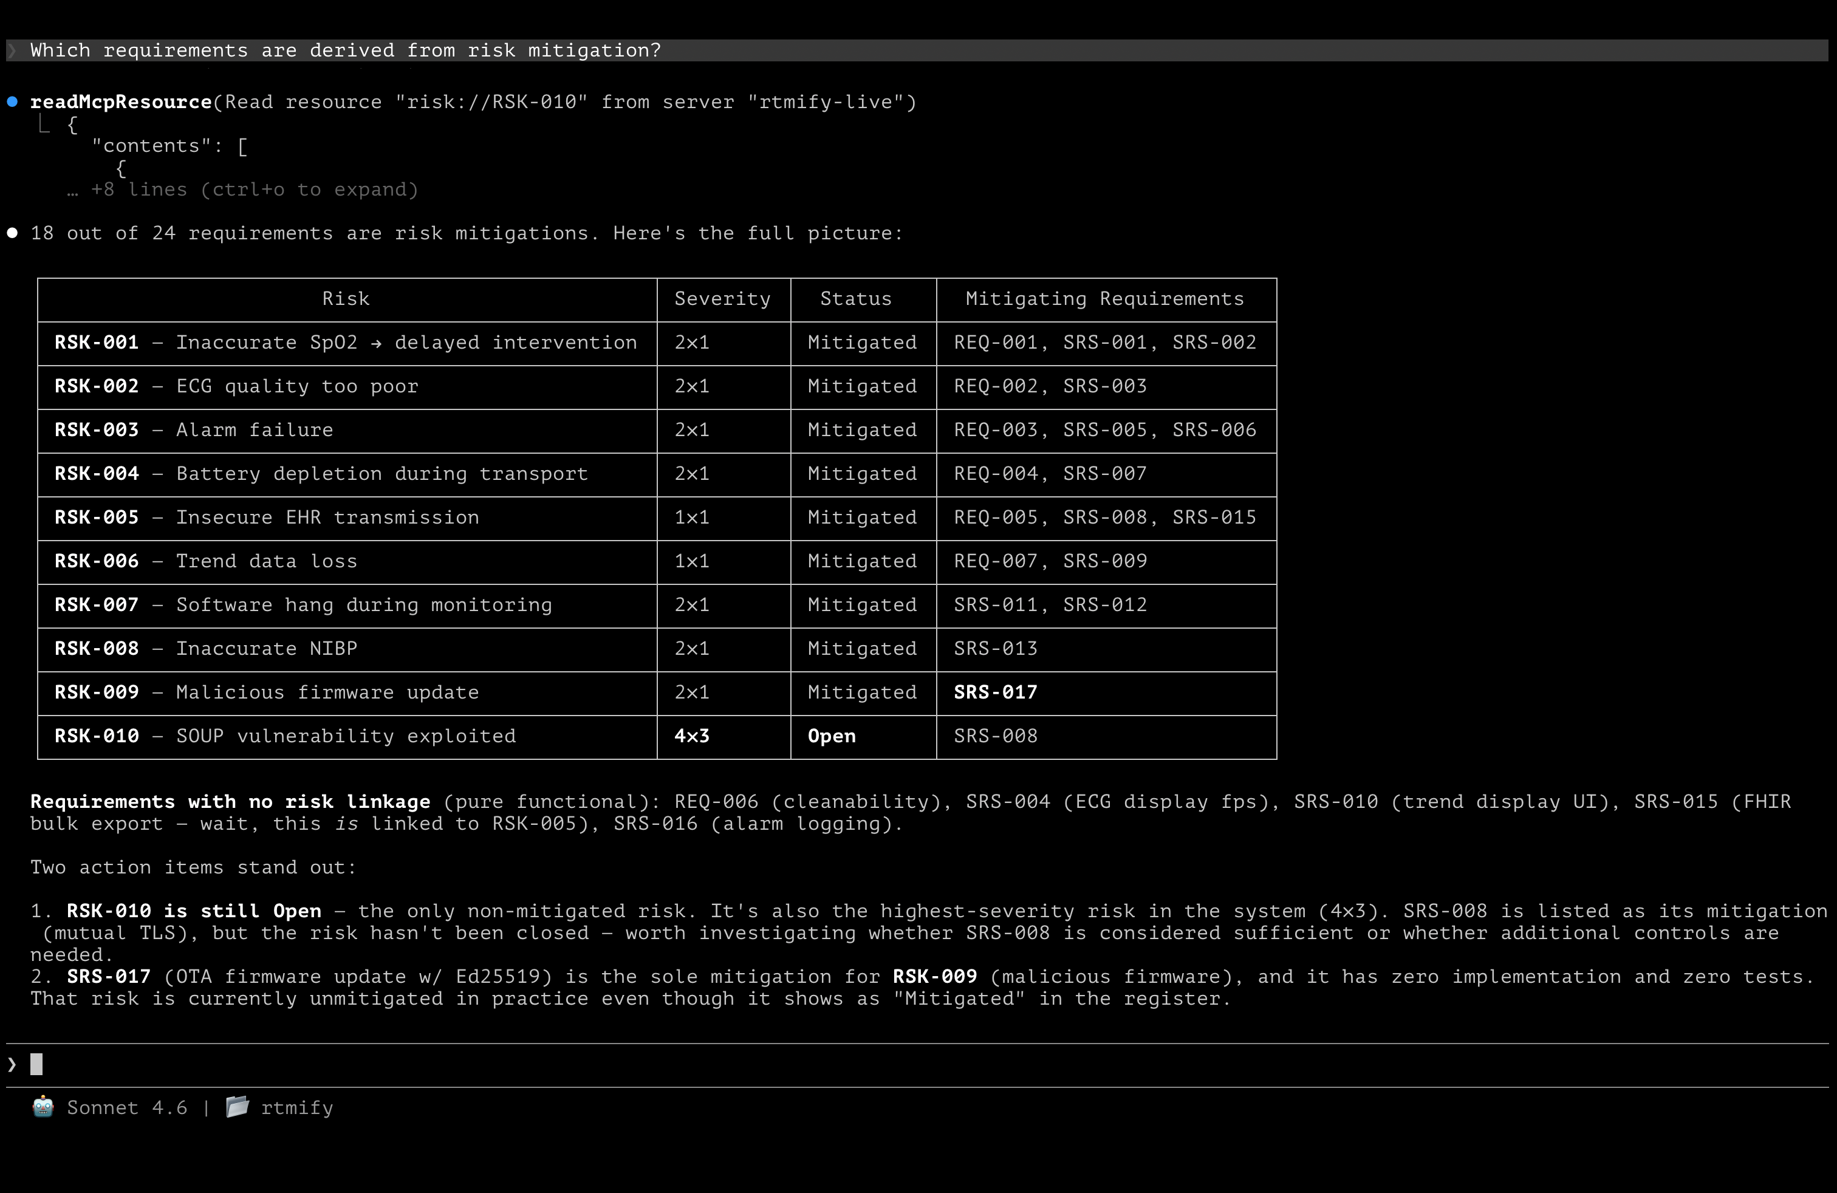
Task: Click the user question text line
Action: [x=345, y=51]
